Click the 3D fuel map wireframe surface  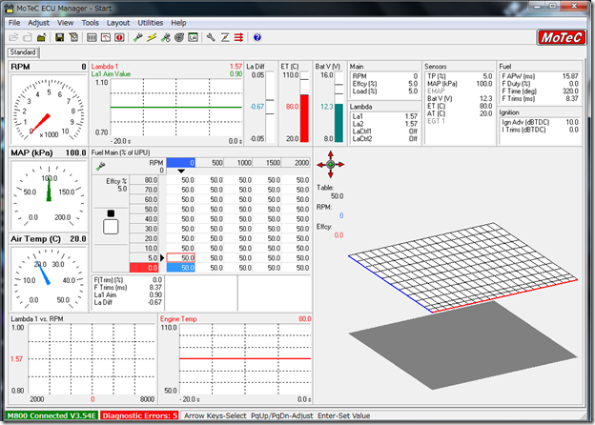463,268
